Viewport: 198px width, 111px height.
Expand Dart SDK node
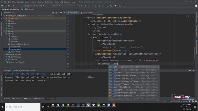click(x=6, y=60)
